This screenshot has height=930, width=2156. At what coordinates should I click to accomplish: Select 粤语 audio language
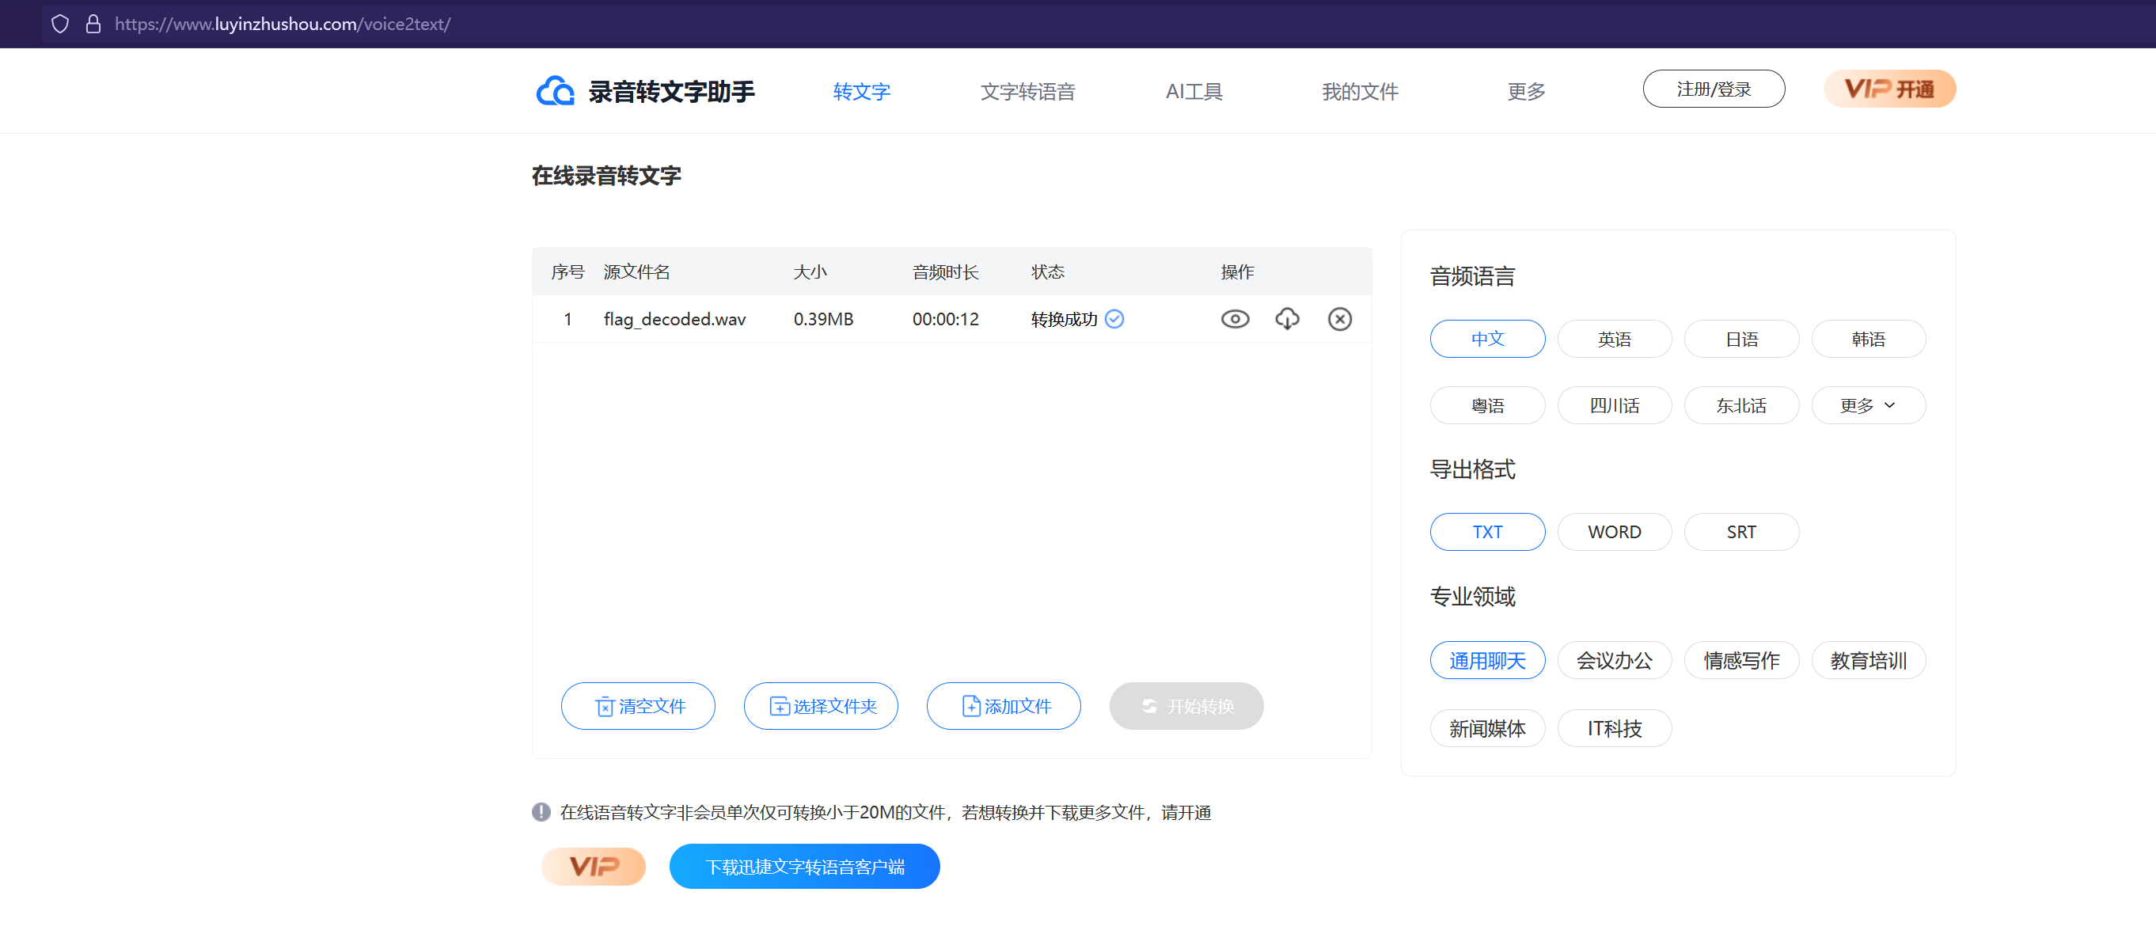pyautogui.click(x=1487, y=405)
